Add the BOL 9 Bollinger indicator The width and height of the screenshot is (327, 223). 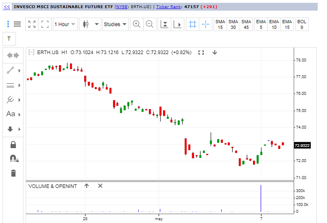click(x=302, y=24)
